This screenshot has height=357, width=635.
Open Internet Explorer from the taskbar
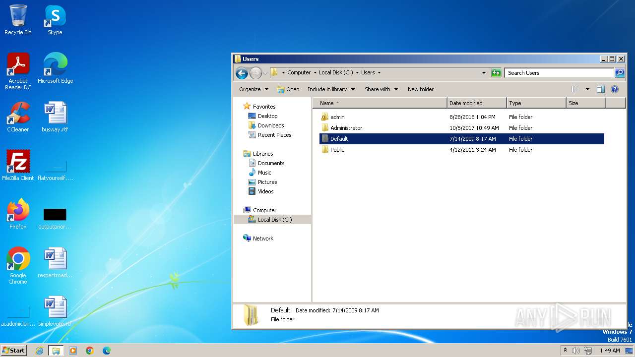pos(39,351)
